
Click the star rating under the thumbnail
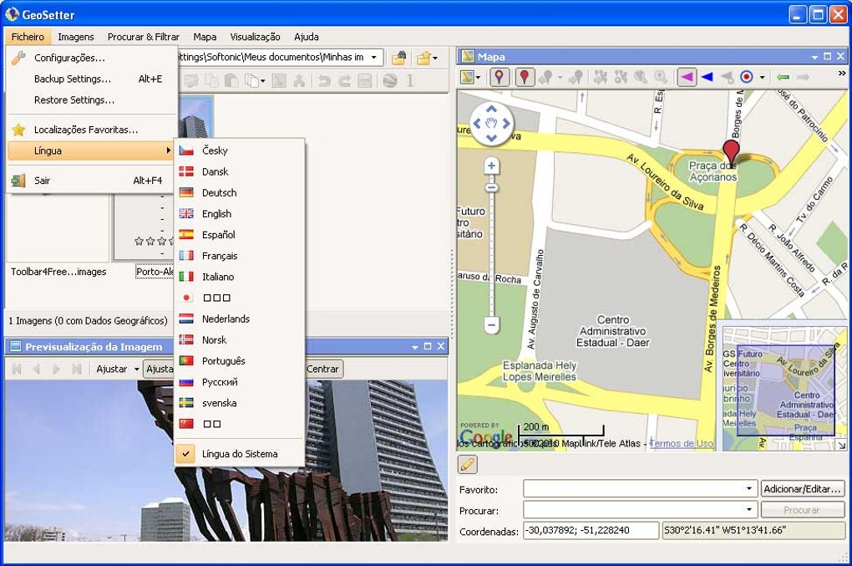tap(154, 241)
